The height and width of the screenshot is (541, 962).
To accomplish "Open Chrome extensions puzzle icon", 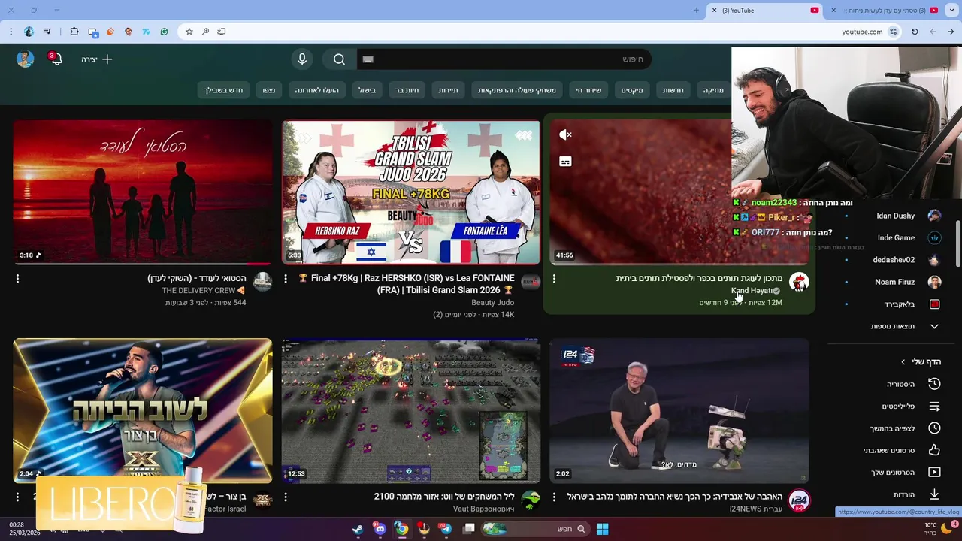I will click(74, 32).
